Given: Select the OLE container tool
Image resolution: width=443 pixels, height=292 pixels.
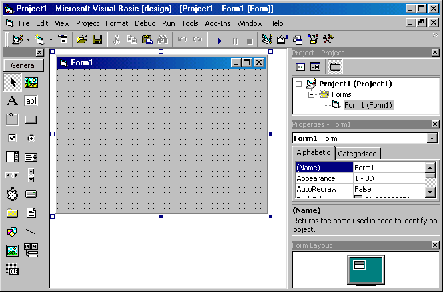Looking at the screenshot, I should coord(12,269).
